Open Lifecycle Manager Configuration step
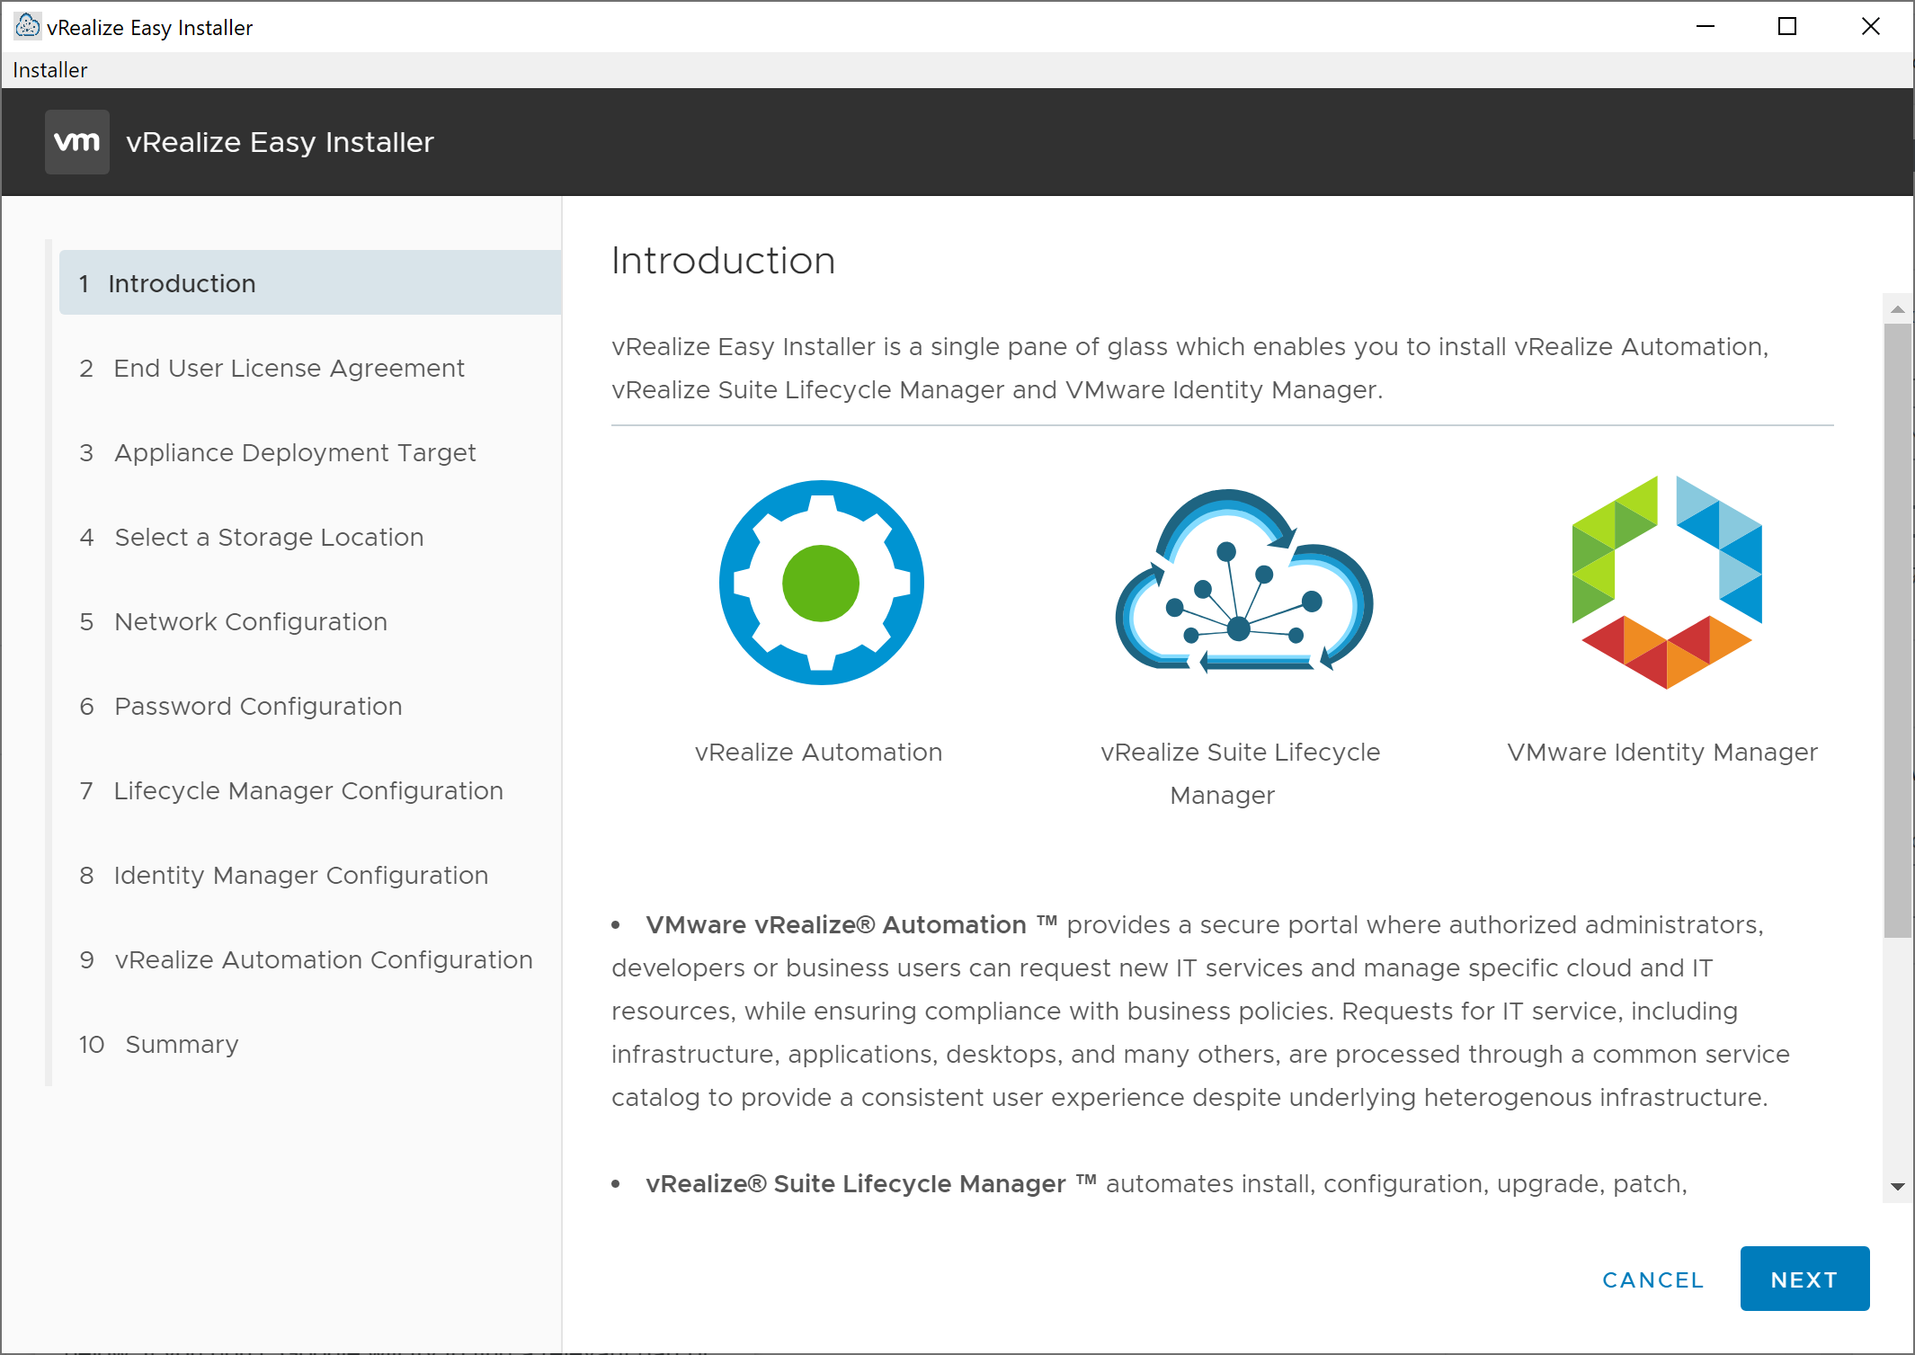This screenshot has height=1355, width=1915. tap(308, 791)
